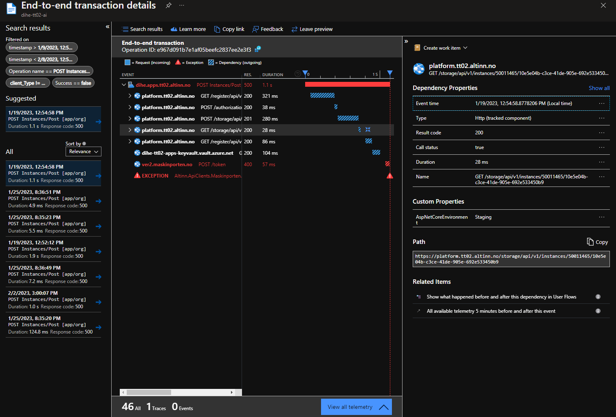Open Feedback from the toolbar
Screen dimensions: 616x417
tap(268, 29)
